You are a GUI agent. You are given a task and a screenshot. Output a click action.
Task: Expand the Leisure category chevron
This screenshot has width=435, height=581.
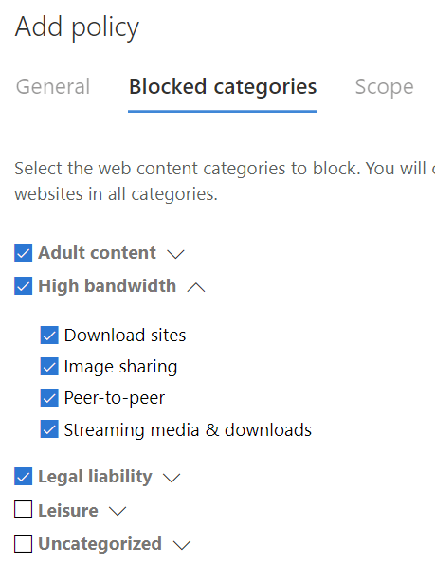[118, 512]
